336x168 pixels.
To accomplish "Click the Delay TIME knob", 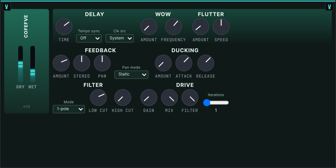I will pos(64,27).
